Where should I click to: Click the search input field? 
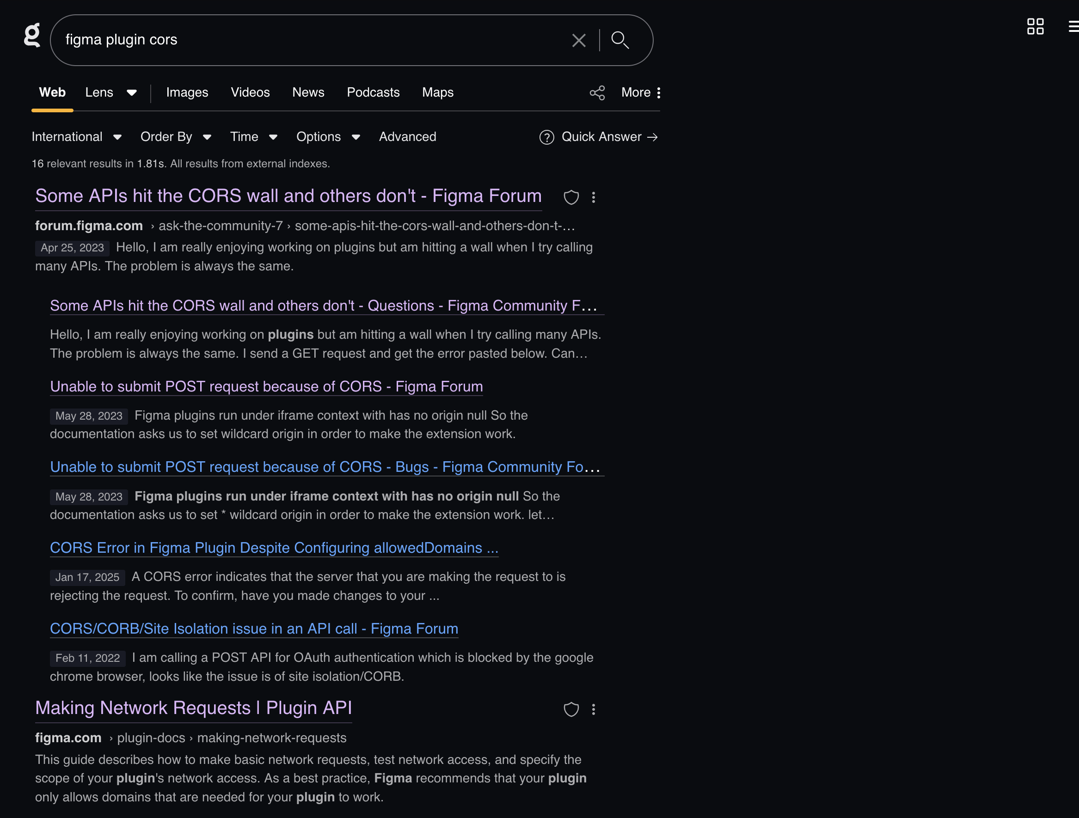click(312, 40)
